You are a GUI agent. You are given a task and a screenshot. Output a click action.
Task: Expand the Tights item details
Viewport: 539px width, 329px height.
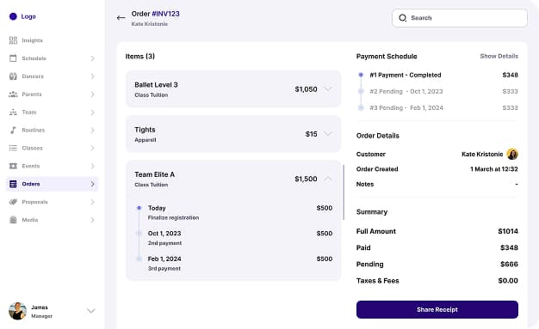[328, 134]
